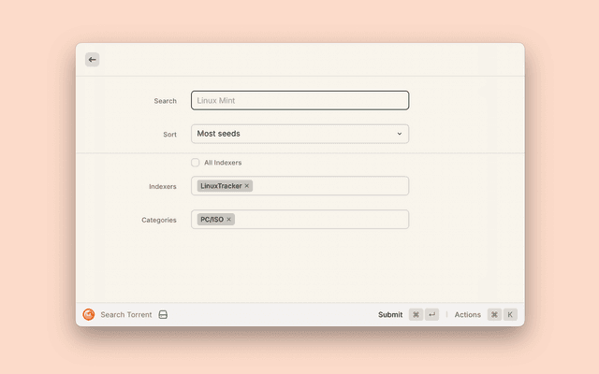The width and height of the screenshot is (599, 374).
Task: Click the orange extension icon in footer
Action: click(89, 315)
